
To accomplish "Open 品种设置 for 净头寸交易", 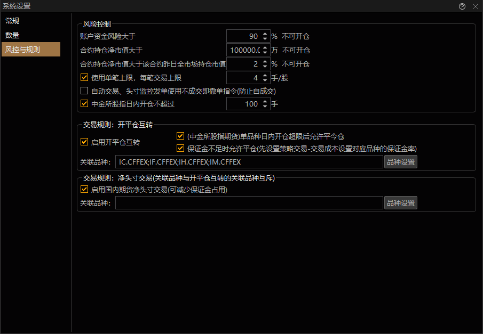I will tap(401, 202).
